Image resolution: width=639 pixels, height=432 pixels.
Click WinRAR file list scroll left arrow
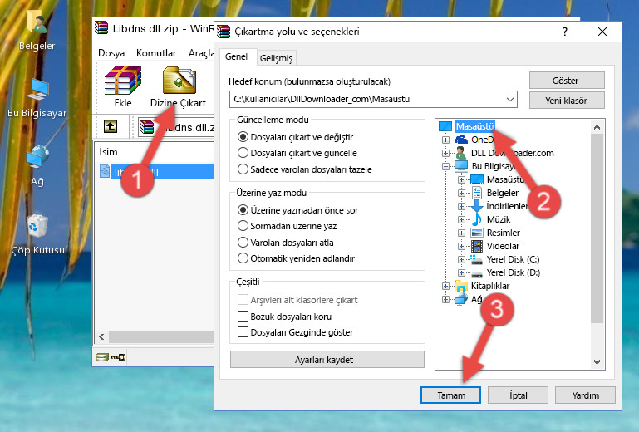tap(101, 336)
